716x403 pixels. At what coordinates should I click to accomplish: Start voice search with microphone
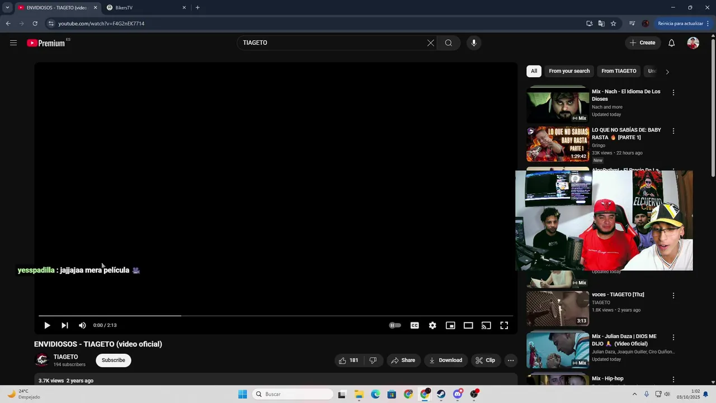[x=474, y=43]
